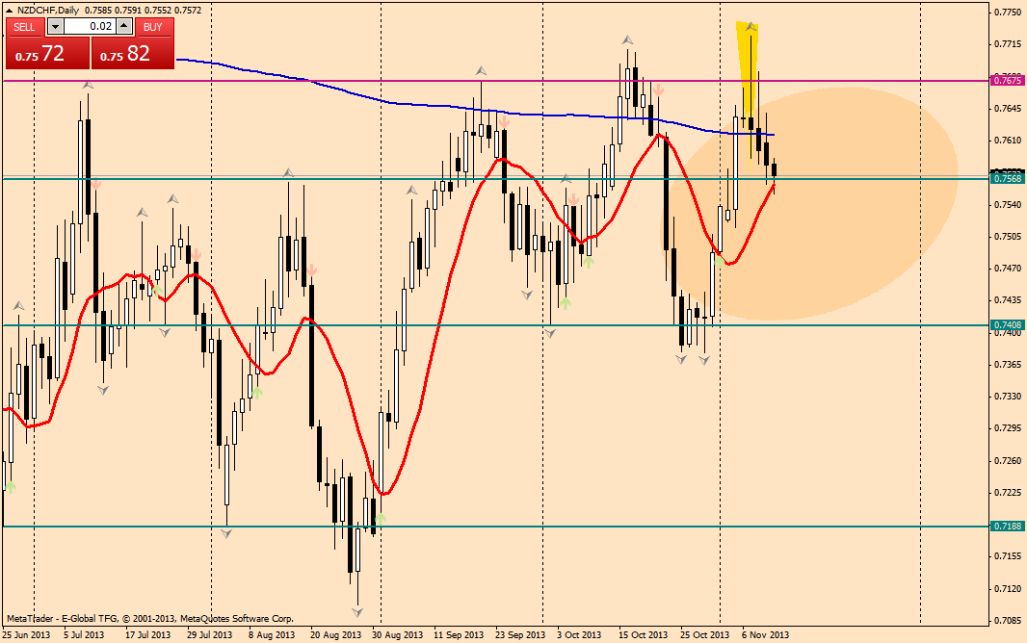
Task: Select the teal 0.7408 price label
Action: click(x=1008, y=325)
